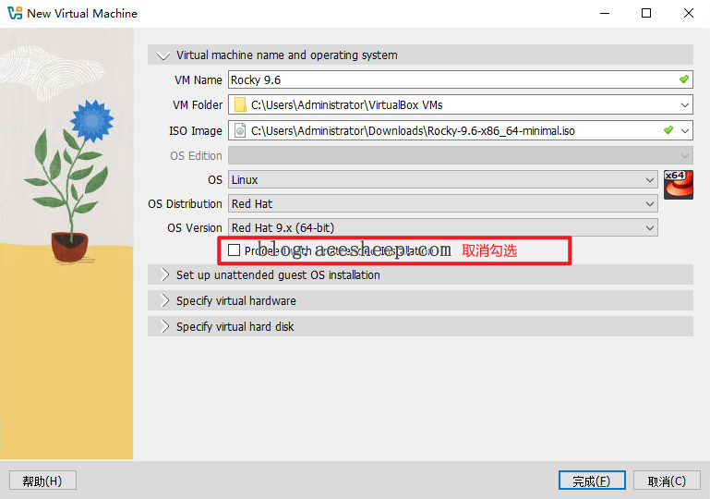Image resolution: width=710 pixels, height=499 pixels.
Task: Click the 取消(C) cancel button
Action: pos(667,481)
